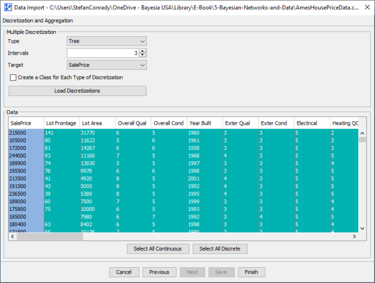Click Lot Frontage cell 93
This screenshot has width=375, height=283.
(x=62, y=156)
